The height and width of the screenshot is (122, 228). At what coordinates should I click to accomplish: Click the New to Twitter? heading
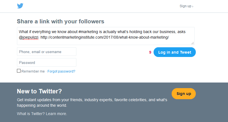[x=39, y=91]
